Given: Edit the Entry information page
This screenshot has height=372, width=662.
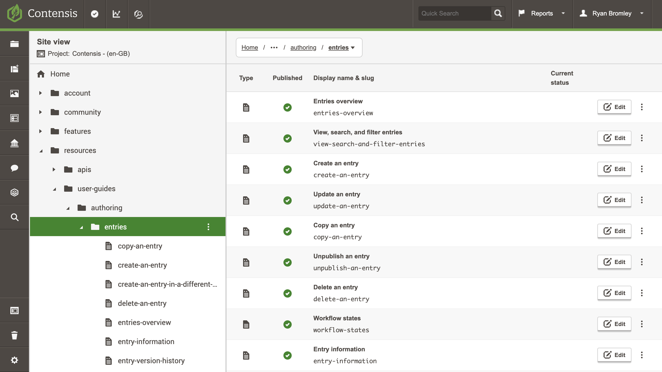Looking at the screenshot, I should click(x=614, y=355).
